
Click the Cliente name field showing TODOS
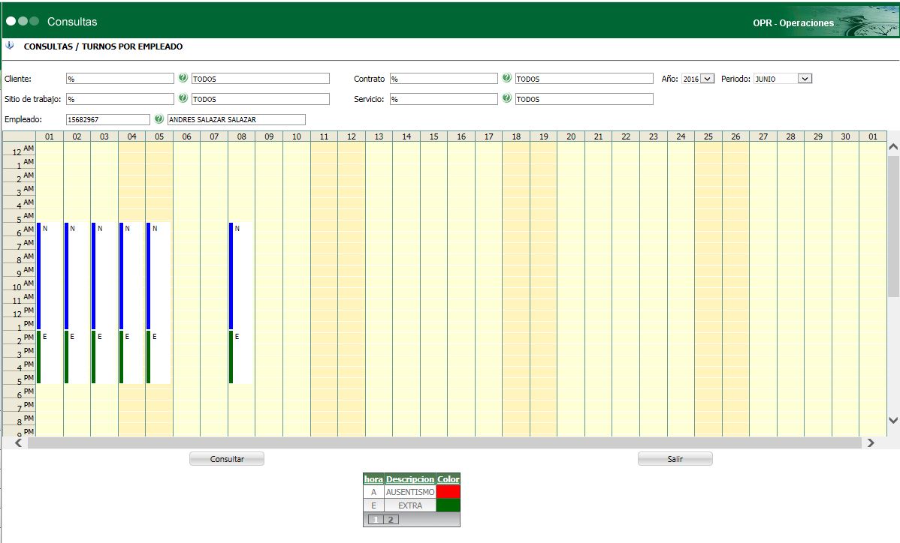[261, 79]
